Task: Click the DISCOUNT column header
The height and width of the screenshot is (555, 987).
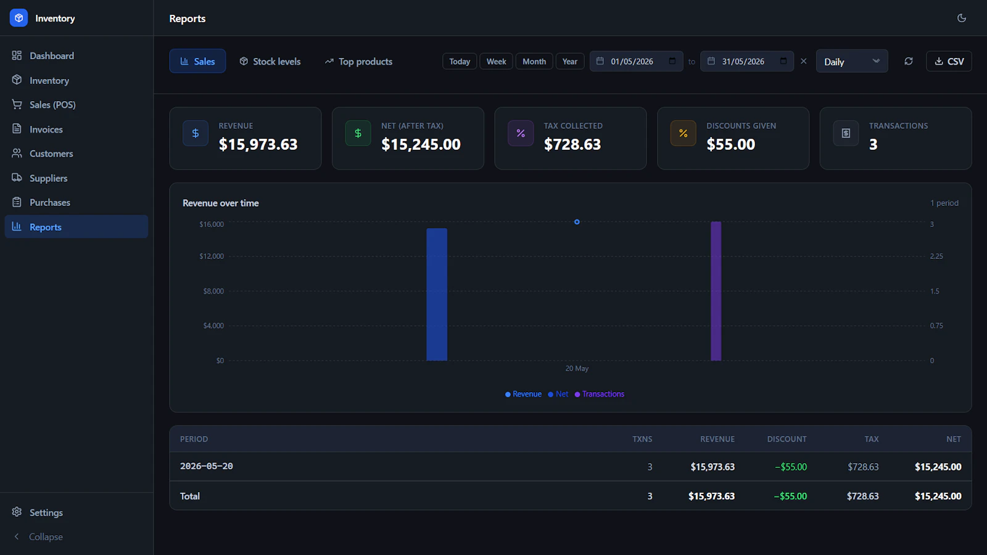Action: (787, 439)
